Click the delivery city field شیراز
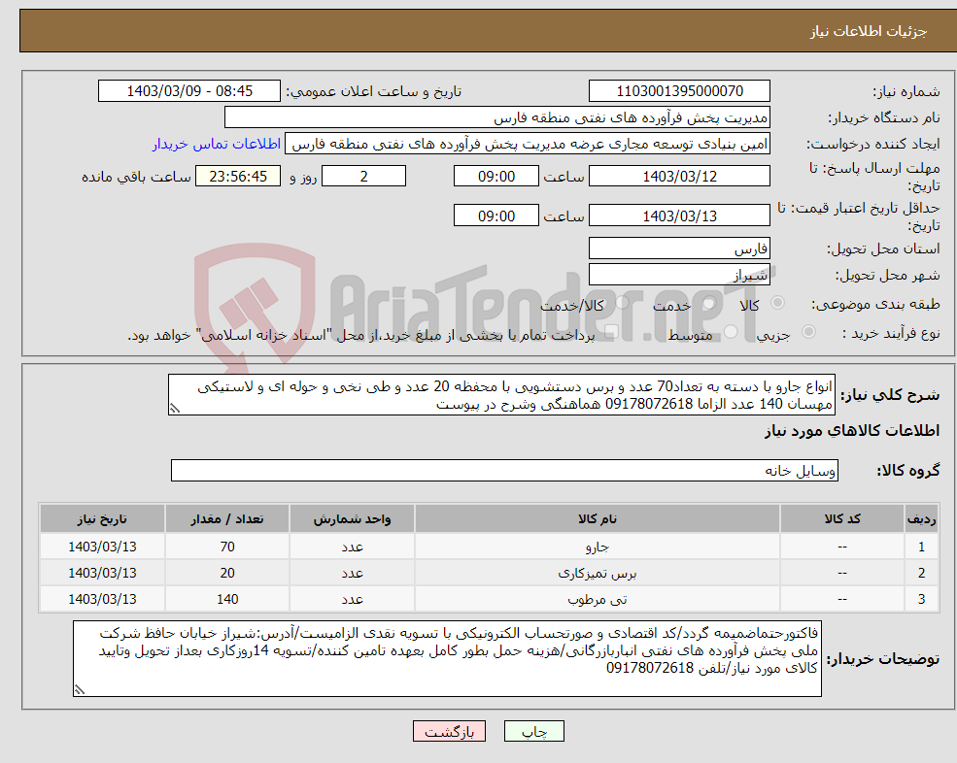957x763 pixels. pyautogui.click(x=679, y=275)
